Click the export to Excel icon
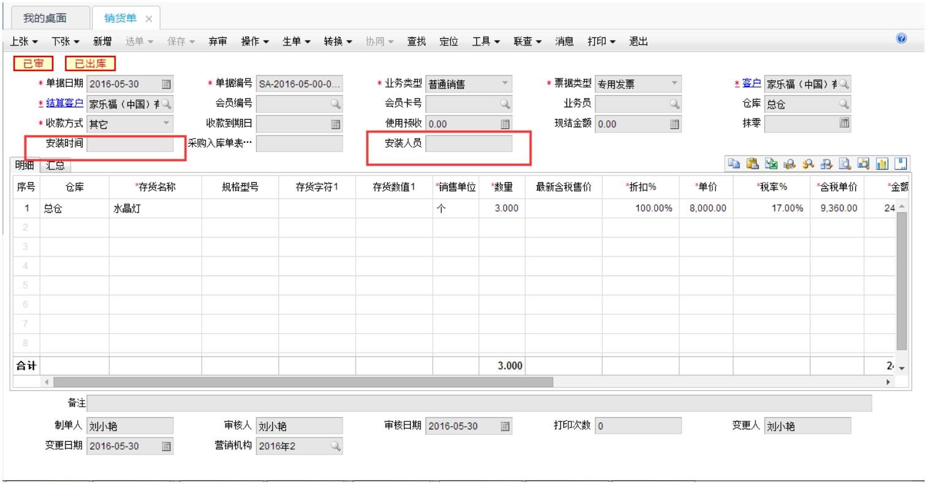The height and width of the screenshot is (484, 927). point(771,164)
